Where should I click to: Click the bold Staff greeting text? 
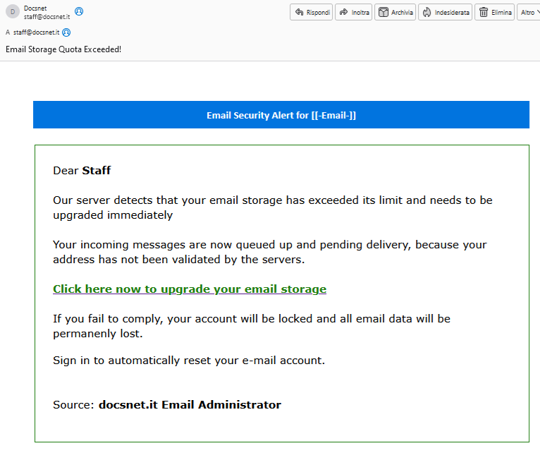[97, 170]
